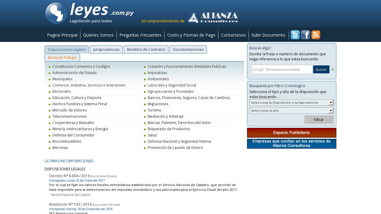The width and height of the screenshot is (381, 214).
Task: Focus the Google custom search field
Action: (x=282, y=69)
